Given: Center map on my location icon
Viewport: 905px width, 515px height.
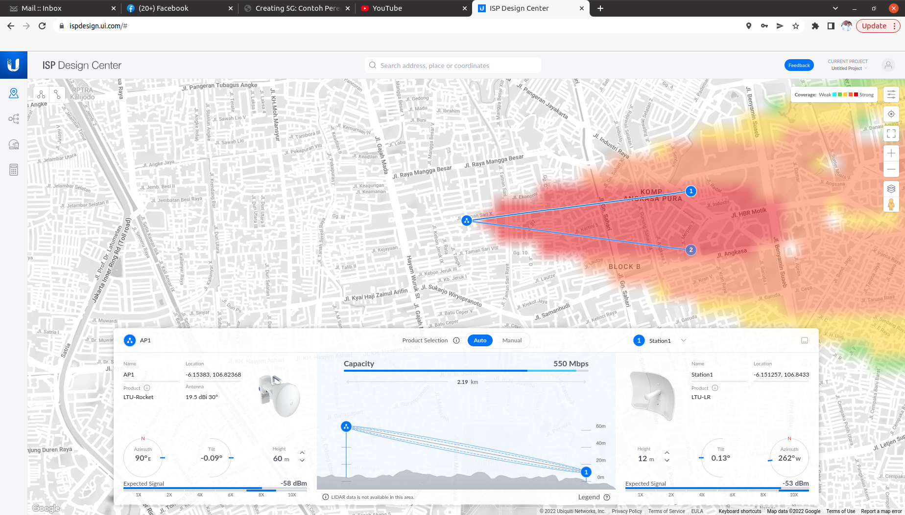Looking at the screenshot, I should (x=891, y=114).
